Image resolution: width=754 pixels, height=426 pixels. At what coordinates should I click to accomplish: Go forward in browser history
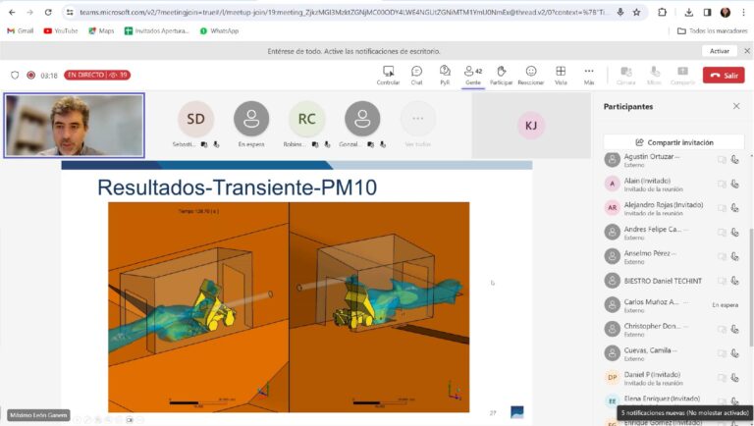[29, 13]
